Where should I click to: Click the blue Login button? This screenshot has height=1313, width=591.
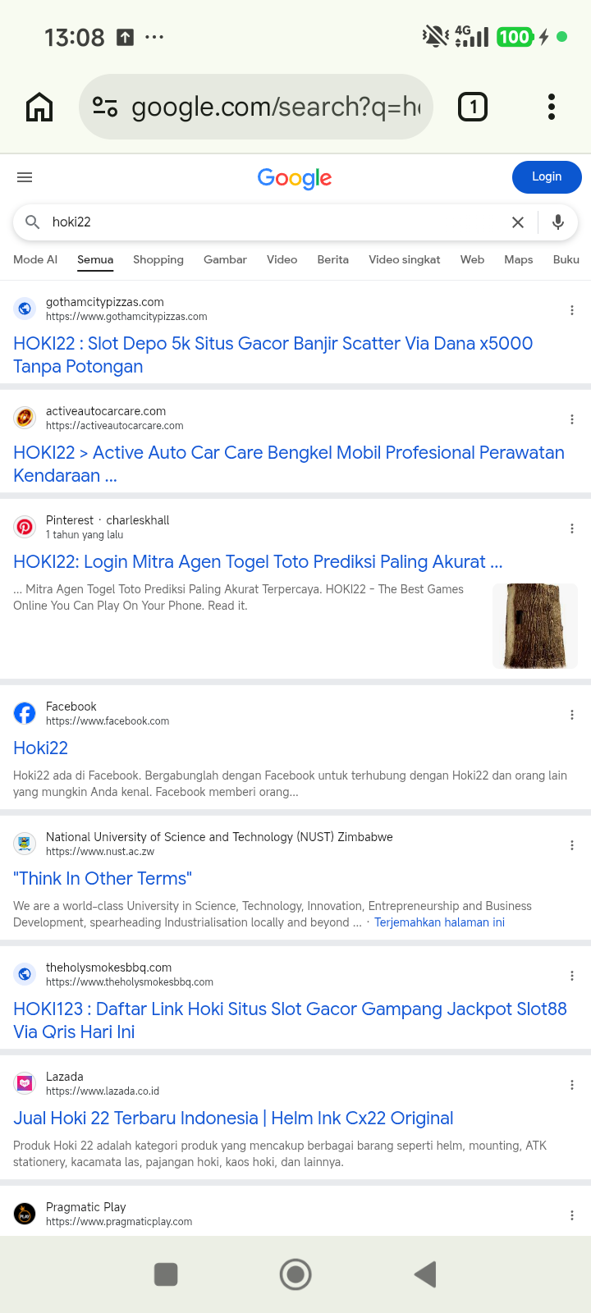547,177
